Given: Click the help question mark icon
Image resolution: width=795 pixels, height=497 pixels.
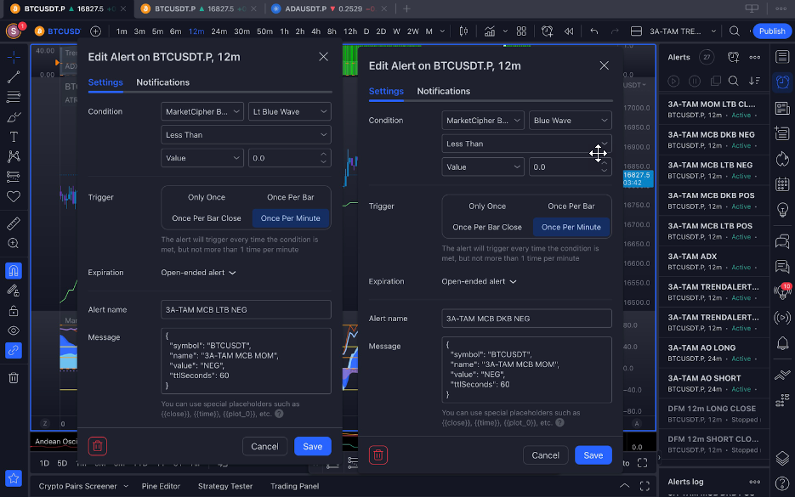Looking at the screenshot, I should [782, 483].
